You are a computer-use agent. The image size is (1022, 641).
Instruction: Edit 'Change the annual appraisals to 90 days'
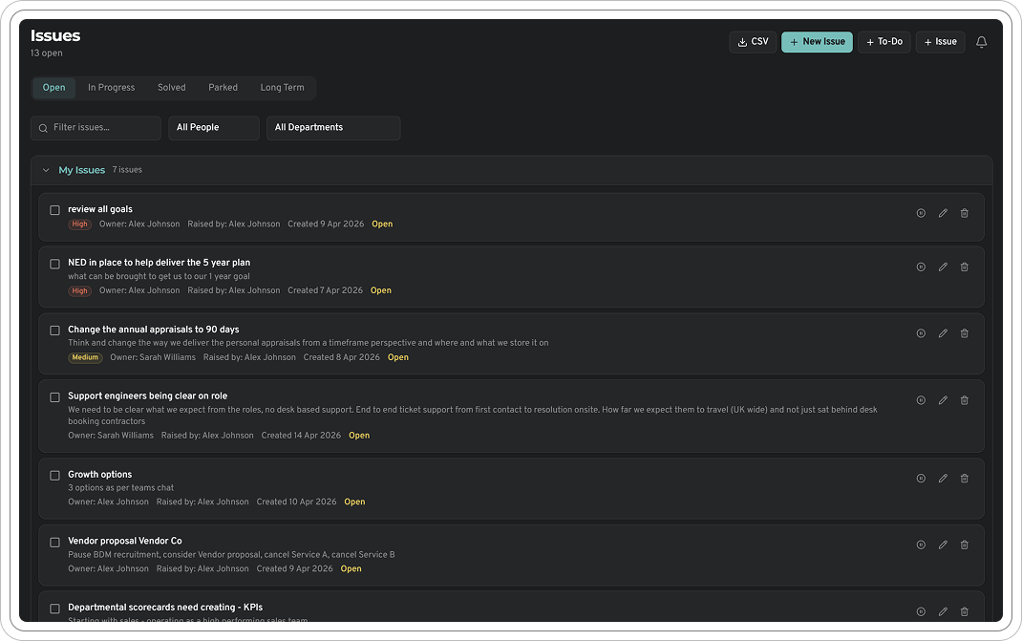click(x=942, y=332)
